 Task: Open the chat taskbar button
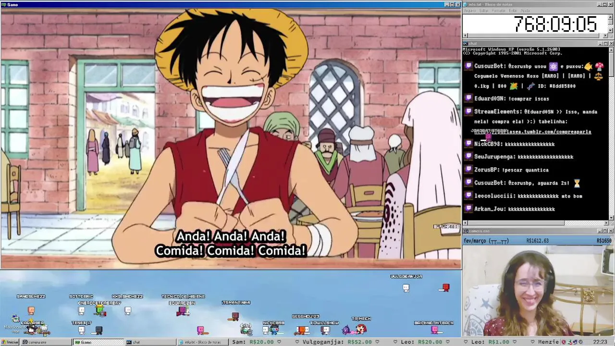coord(150,342)
